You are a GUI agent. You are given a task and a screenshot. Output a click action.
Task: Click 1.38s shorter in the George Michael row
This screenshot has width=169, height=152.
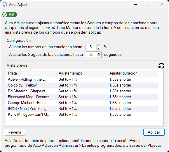(x=120, y=103)
